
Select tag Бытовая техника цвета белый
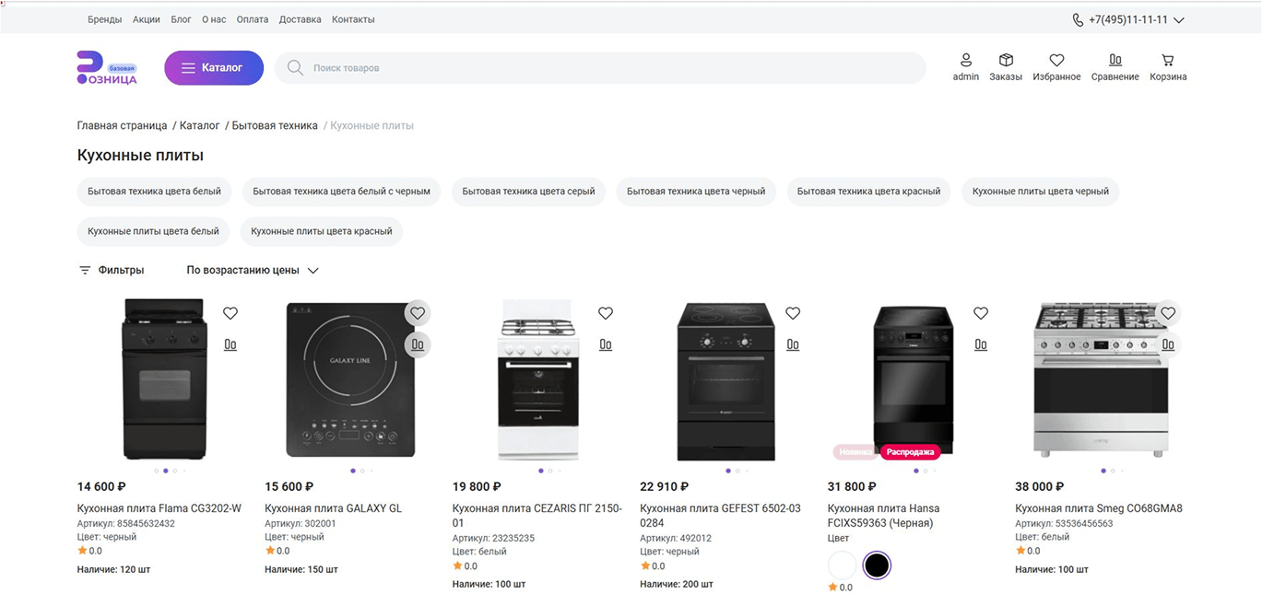coord(154,192)
